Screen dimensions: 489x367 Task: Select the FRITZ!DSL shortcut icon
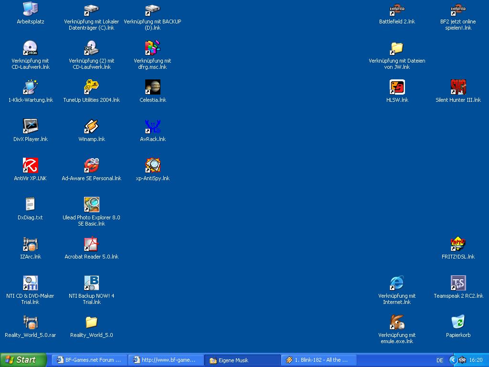click(x=458, y=244)
